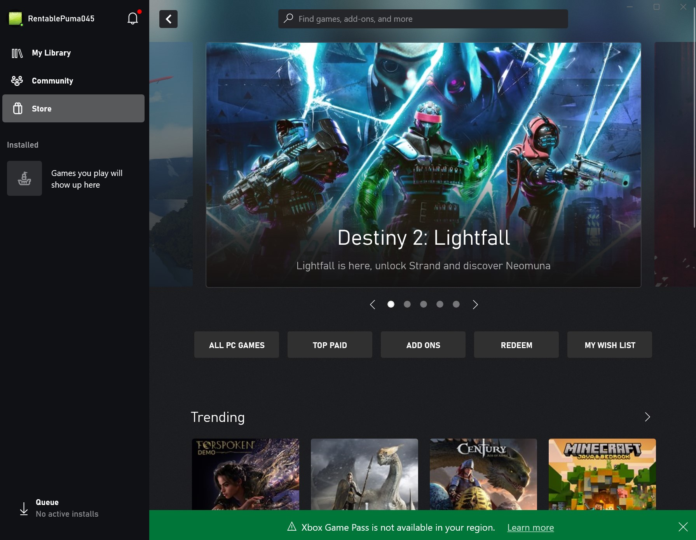Click in the Find games search field
The image size is (696, 540).
pyautogui.click(x=423, y=19)
